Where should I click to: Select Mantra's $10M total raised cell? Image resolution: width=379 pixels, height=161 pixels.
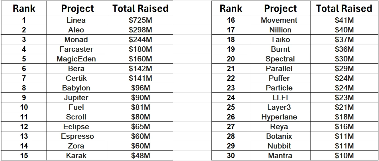(x=344, y=156)
